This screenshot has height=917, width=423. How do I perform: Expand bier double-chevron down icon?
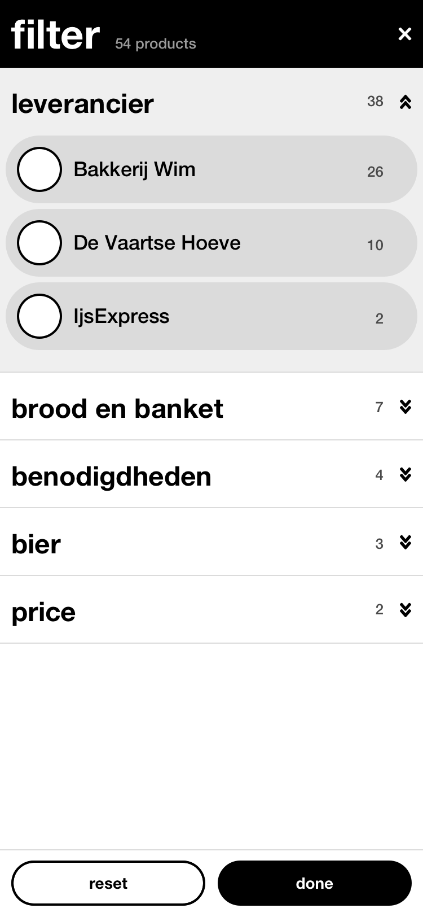(x=405, y=542)
